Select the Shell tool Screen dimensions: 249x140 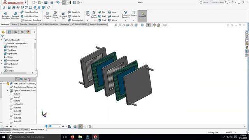[102, 20]
